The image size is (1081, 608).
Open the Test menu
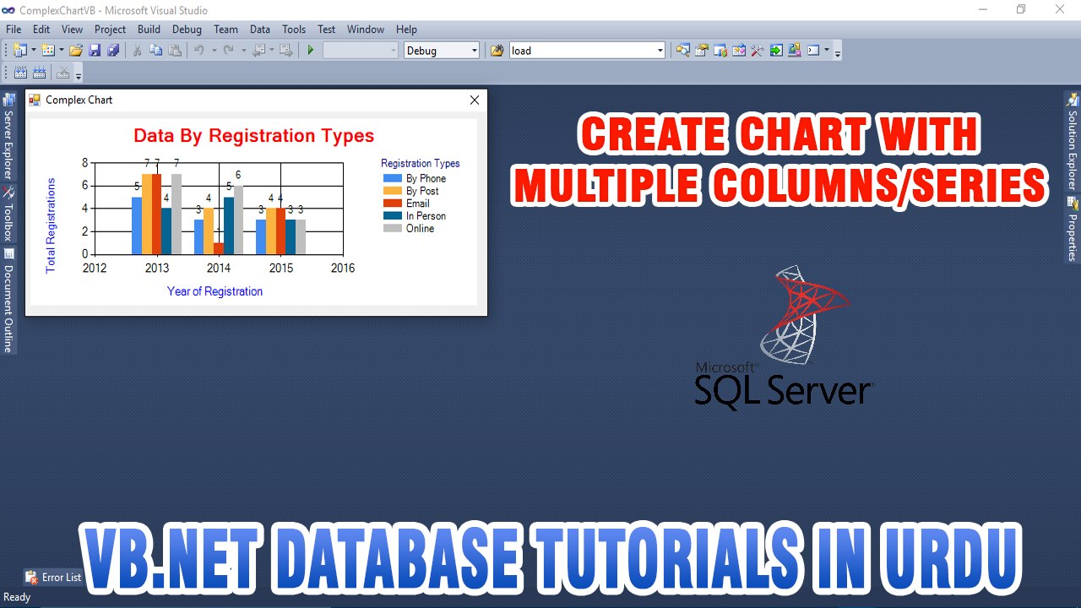tap(327, 29)
